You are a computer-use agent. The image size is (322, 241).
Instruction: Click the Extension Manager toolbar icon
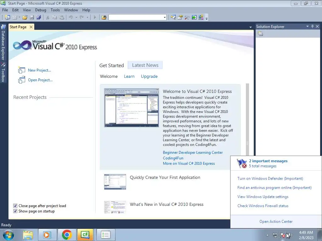pos(201,18)
